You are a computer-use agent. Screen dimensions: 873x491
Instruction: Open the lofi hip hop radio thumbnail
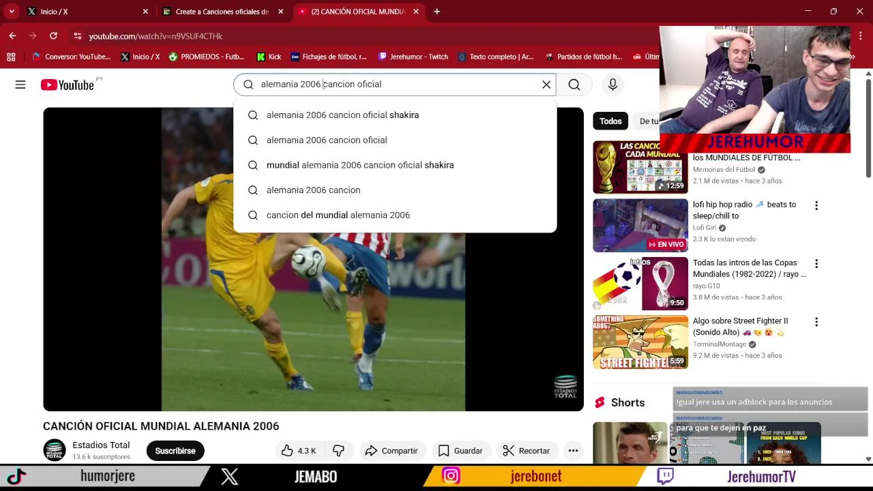pyautogui.click(x=640, y=225)
